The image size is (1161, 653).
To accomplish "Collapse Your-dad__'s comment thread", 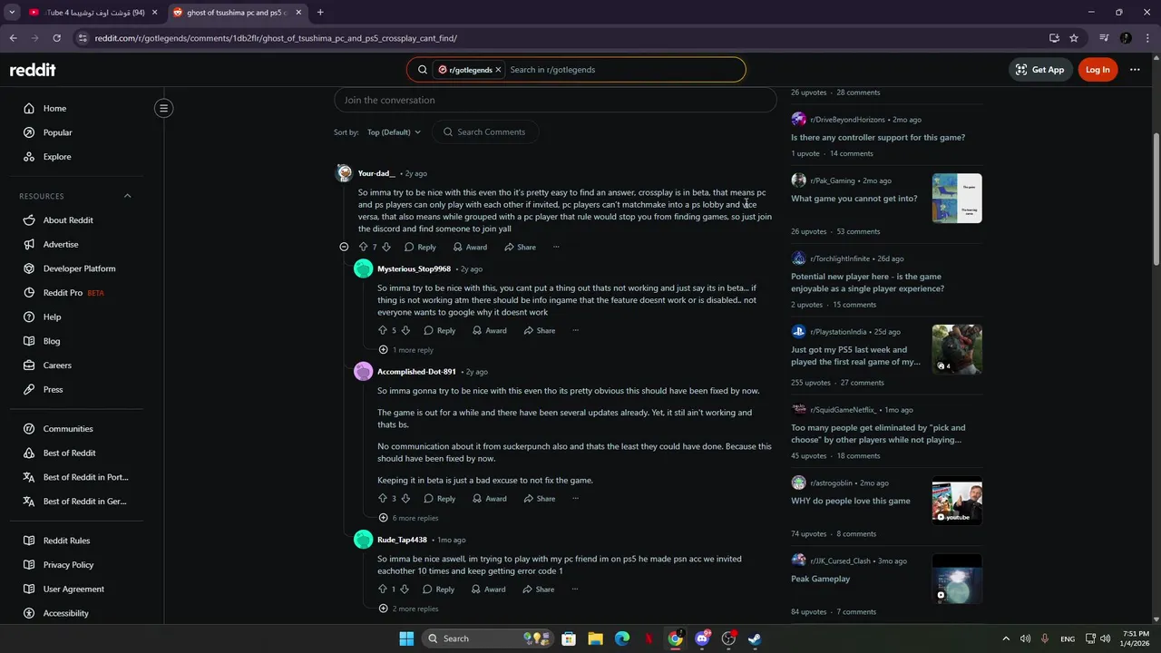I will 344,247.
